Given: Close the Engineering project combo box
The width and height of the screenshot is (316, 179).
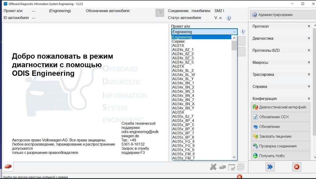Looking at the screenshot, I should [x=234, y=32].
